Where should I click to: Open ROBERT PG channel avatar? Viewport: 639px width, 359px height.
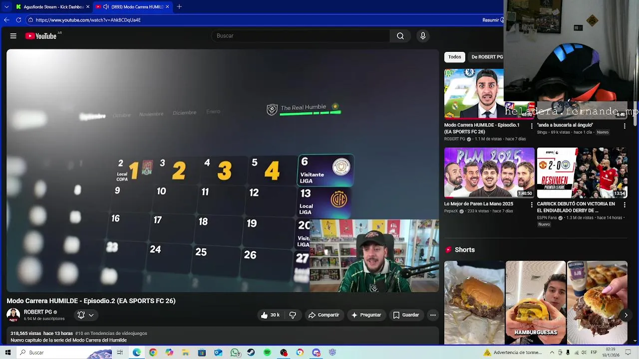coord(13,315)
